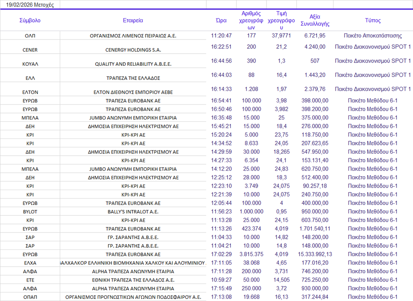Select the ΕΤΕ symbol cell
The image size is (413, 301).
tap(30, 280)
